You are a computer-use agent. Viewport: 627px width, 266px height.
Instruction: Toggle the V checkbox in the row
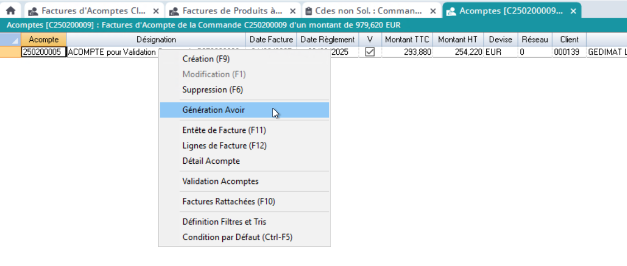tap(370, 52)
